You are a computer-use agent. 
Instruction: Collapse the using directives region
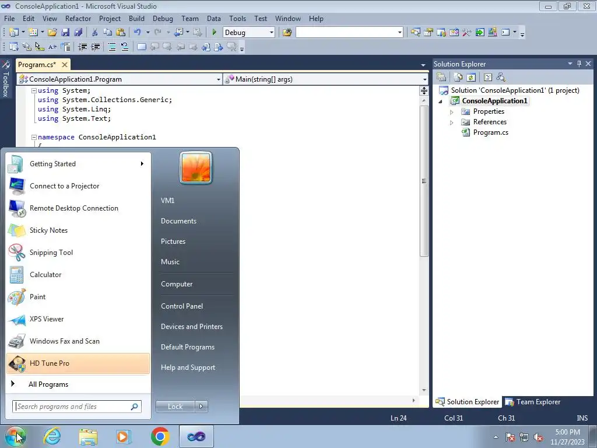pos(34,90)
